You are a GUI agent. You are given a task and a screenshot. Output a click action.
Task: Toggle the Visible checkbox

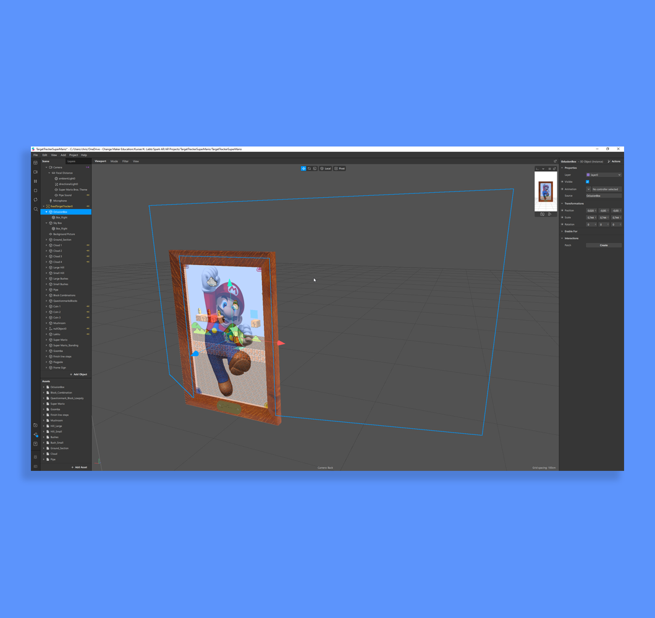click(587, 182)
